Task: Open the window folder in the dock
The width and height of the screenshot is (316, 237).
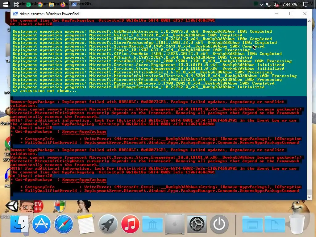Action: coord(252,225)
